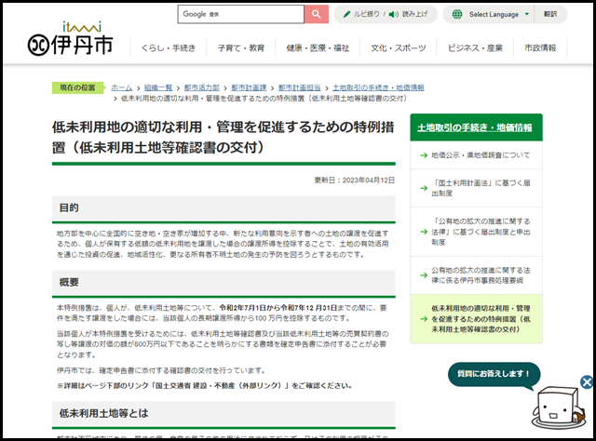Click the 翻訳 translate button

550,14
